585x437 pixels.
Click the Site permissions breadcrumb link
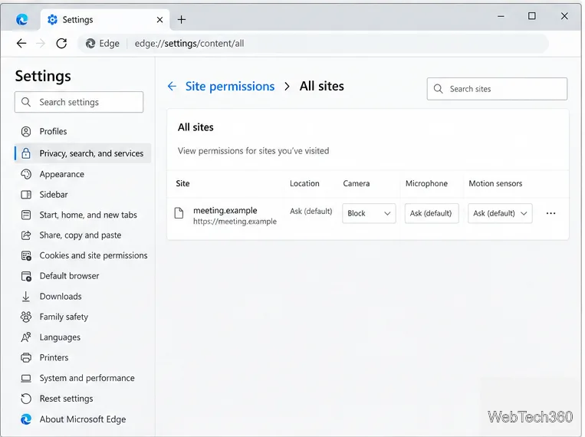click(230, 86)
